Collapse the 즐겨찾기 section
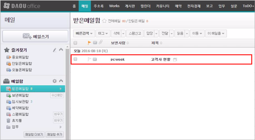 (x=61, y=50)
